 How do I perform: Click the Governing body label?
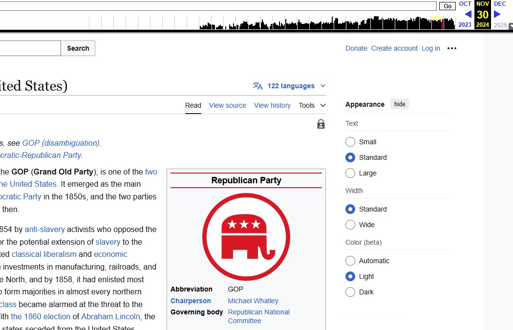click(x=196, y=312)
